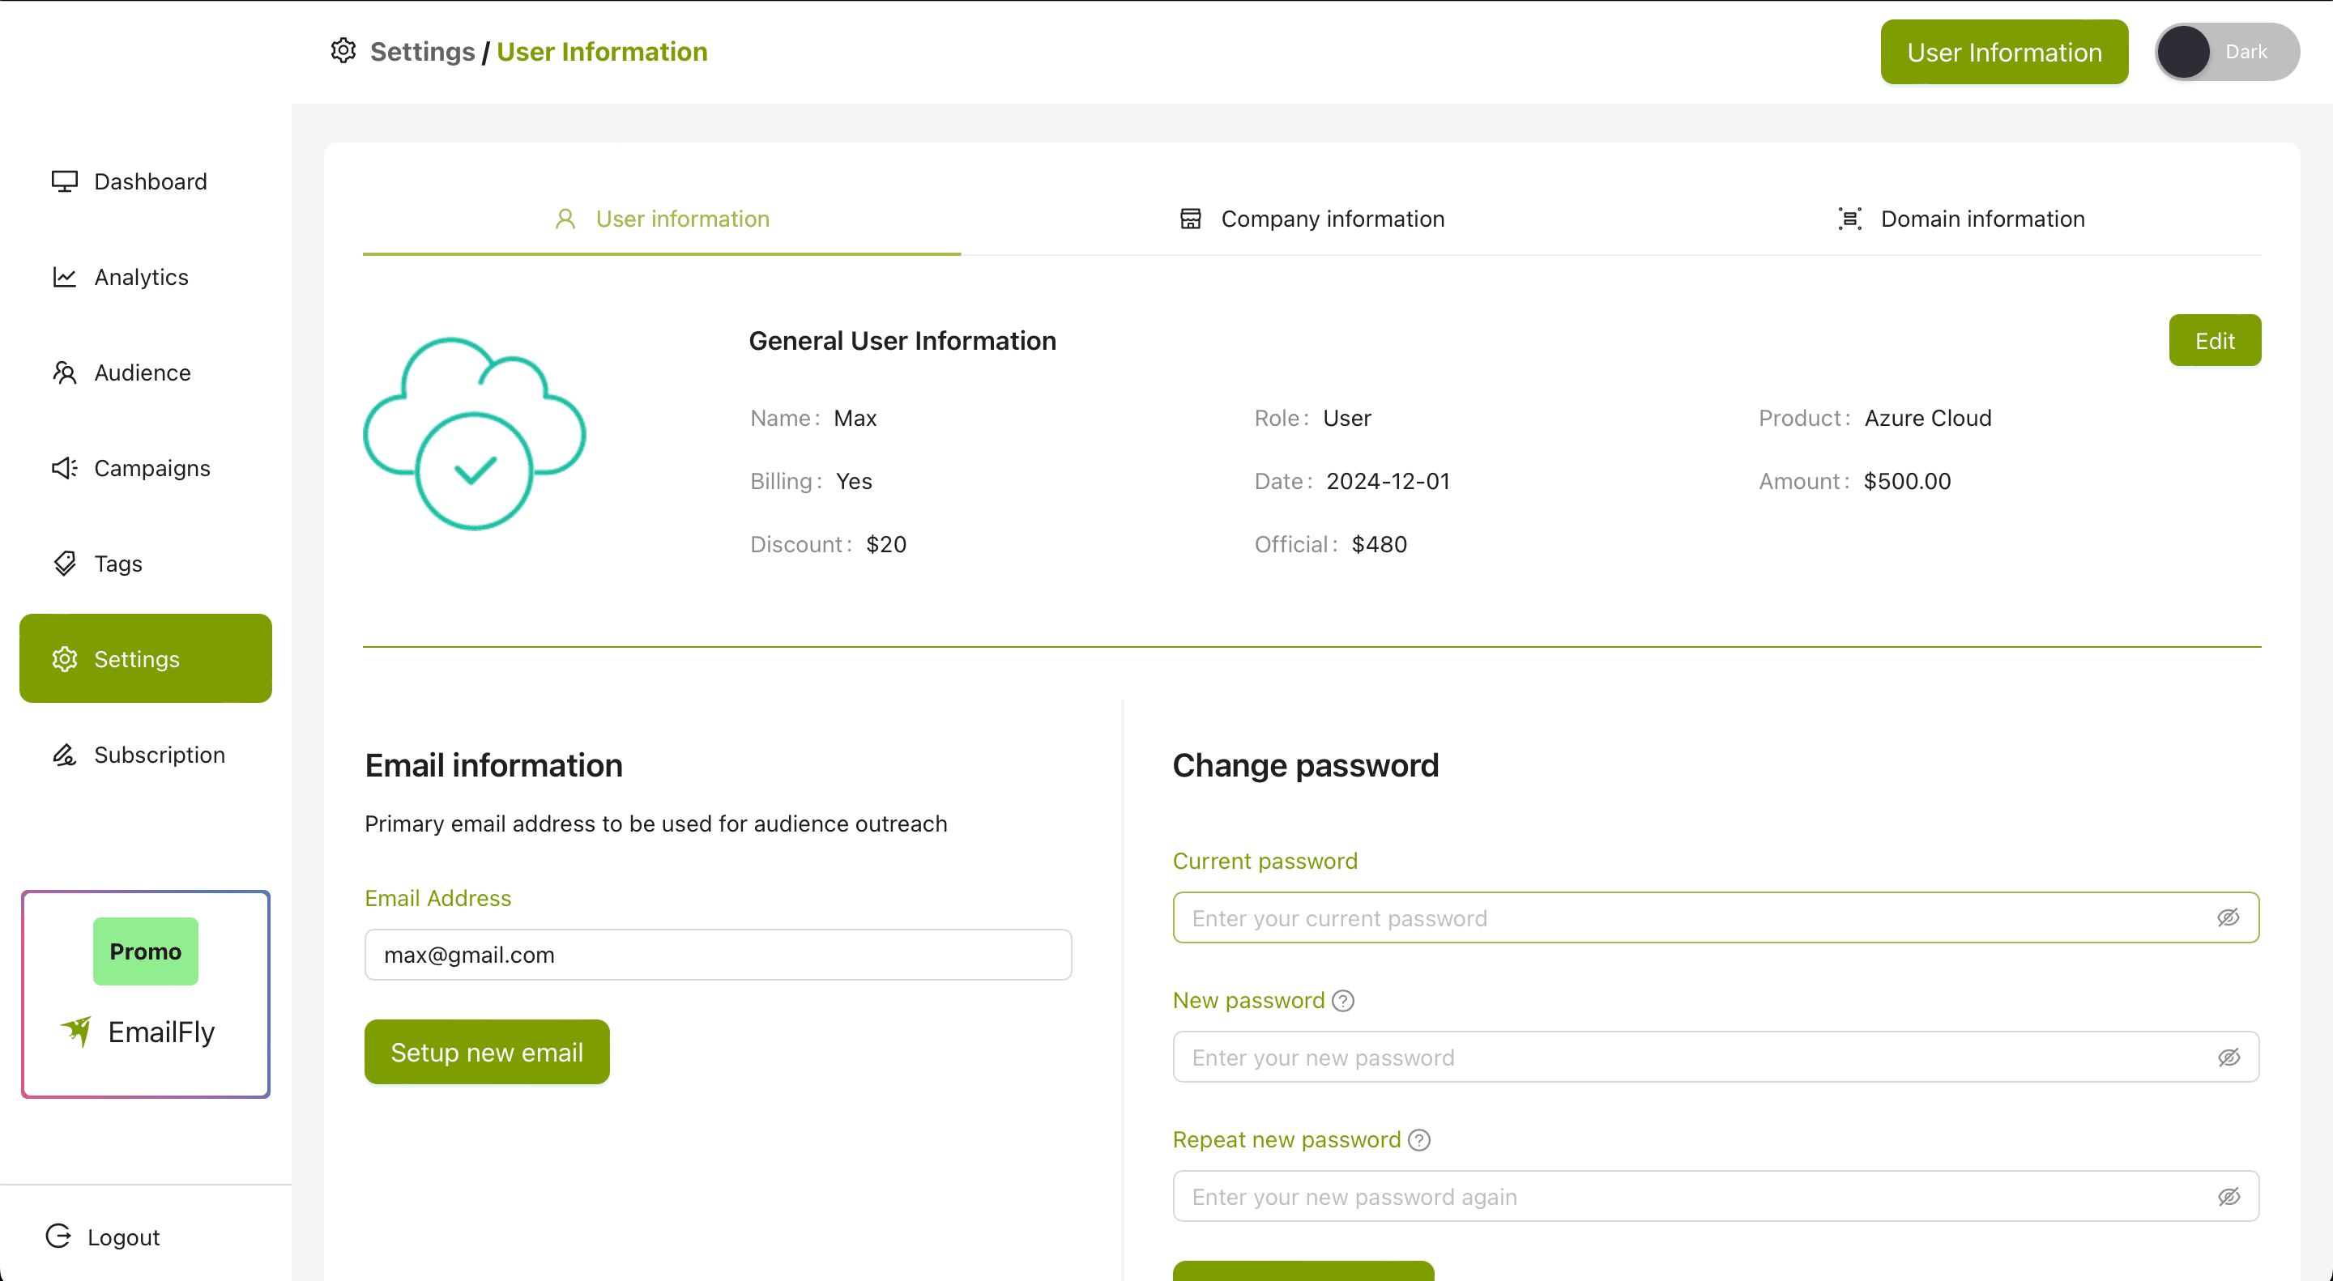Open the EmailFly Promo card
2333x1281 pixels.
(146, 994)
